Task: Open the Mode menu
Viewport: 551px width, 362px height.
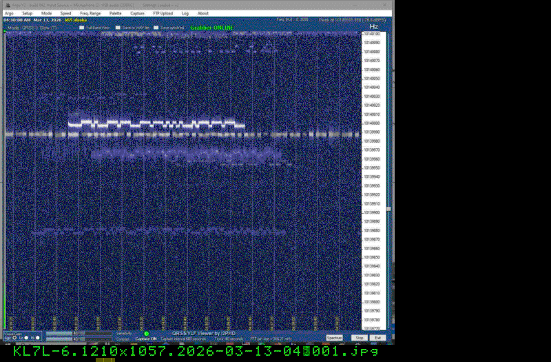Action: pyautogui.click(x=46, y=13)
